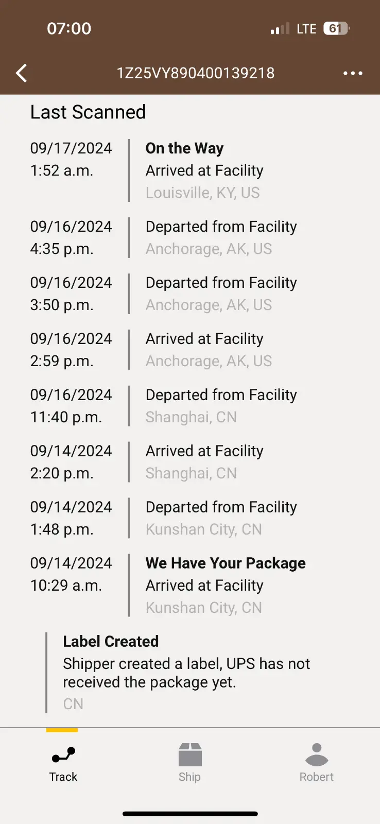Tap the Louisville, KY, US location

pyautogui.click(x=202, y=193)
